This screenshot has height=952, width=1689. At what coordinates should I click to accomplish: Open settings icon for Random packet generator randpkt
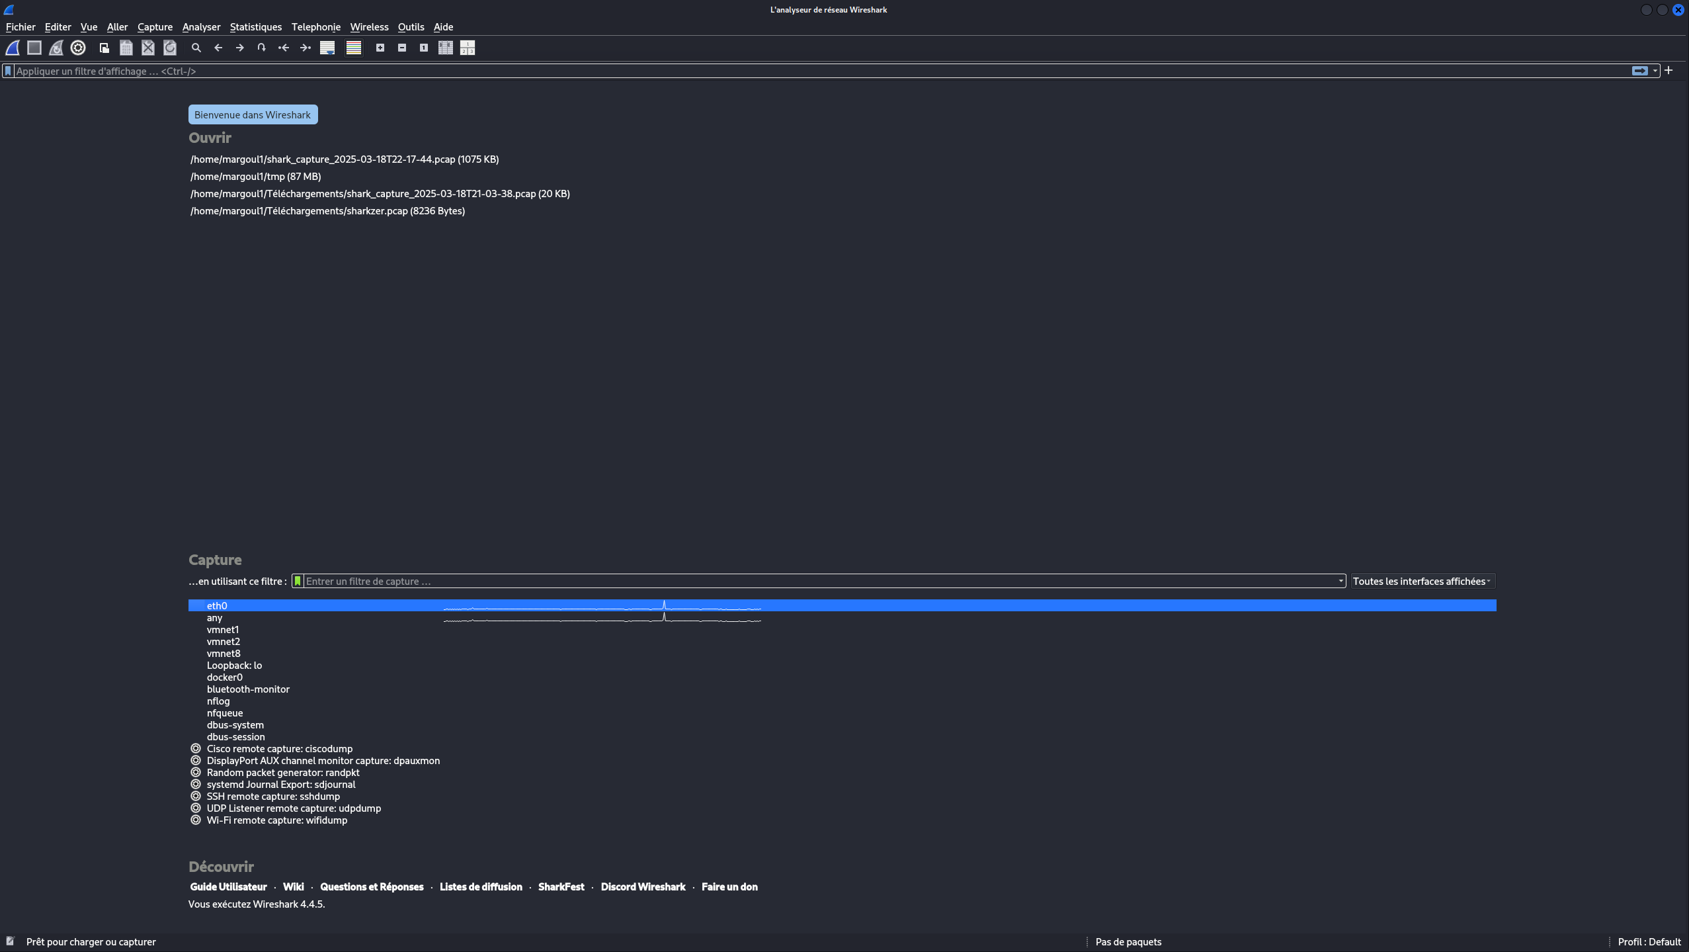[196, 772]
